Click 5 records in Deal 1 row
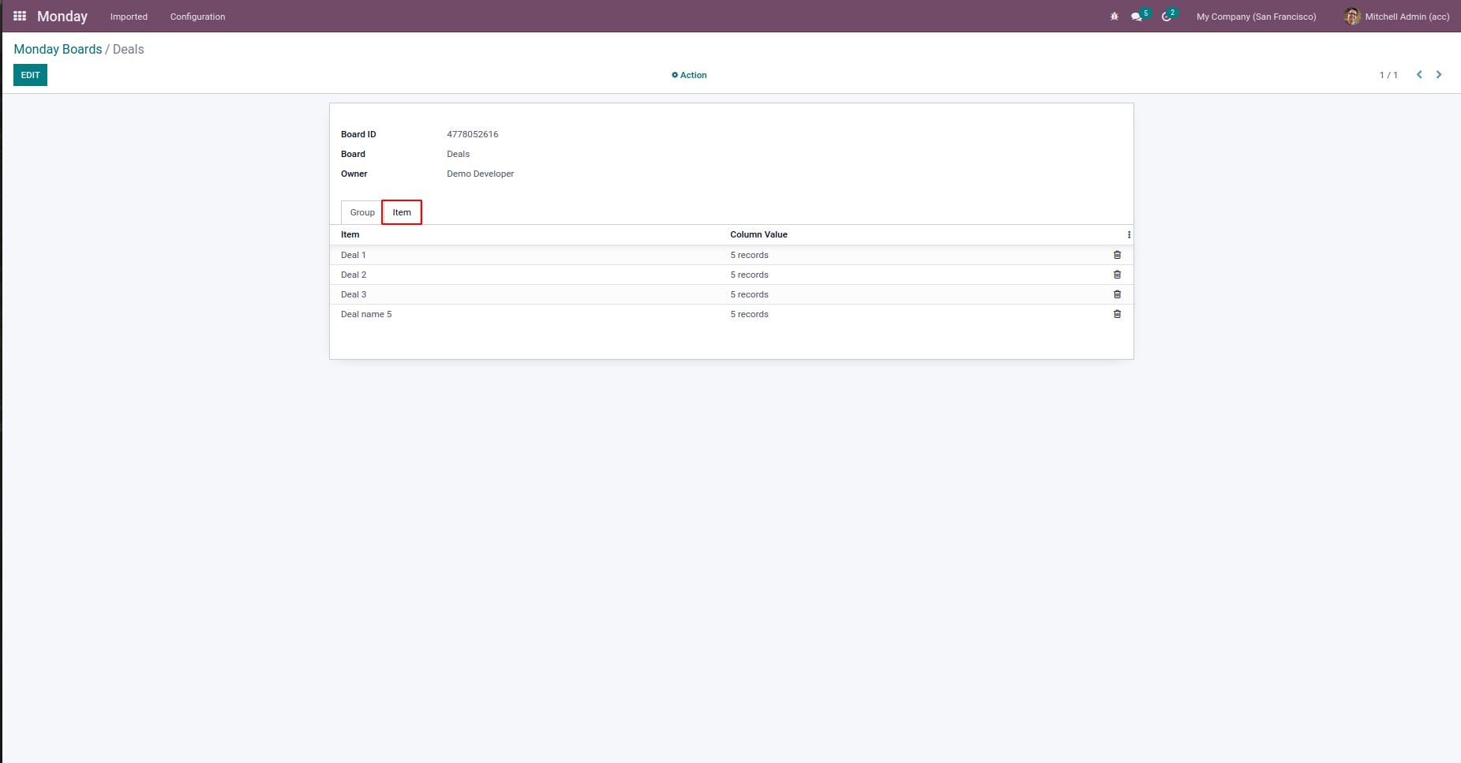This screenshot has width=1461, height=763. (749, 255)
